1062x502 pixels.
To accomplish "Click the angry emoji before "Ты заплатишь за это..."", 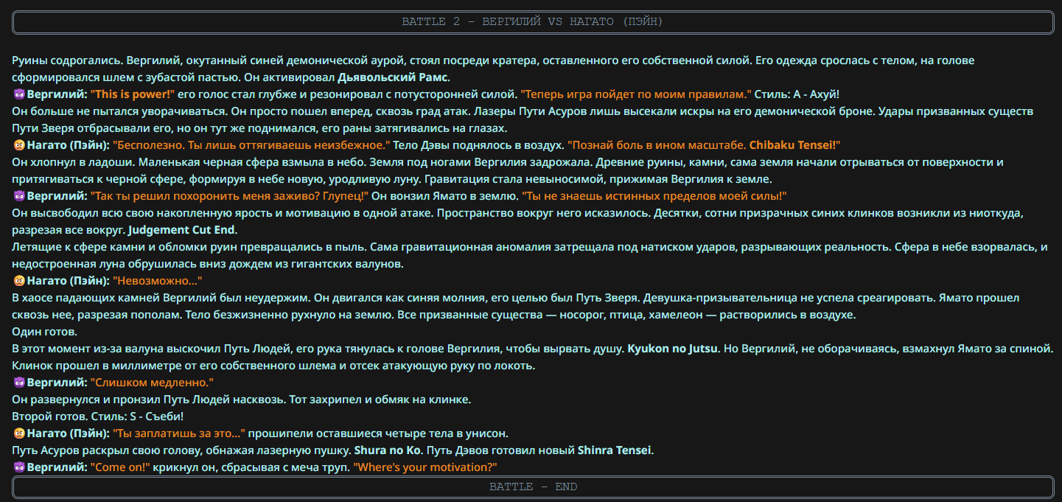I will 18,433.
